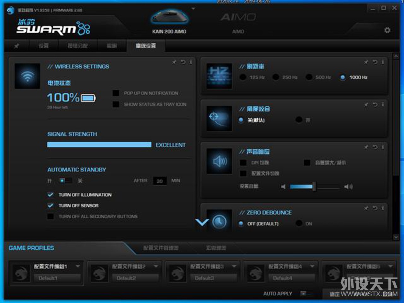The width and height of the screenshot is (404, 303).
Task: Click the Wi-Fi wireless settings icon
Action: click(28, 76)
